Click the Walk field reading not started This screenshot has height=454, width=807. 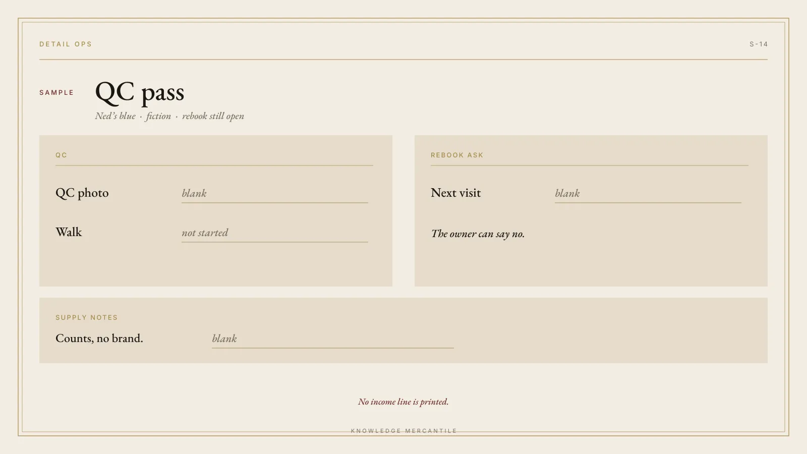[274, 233]
